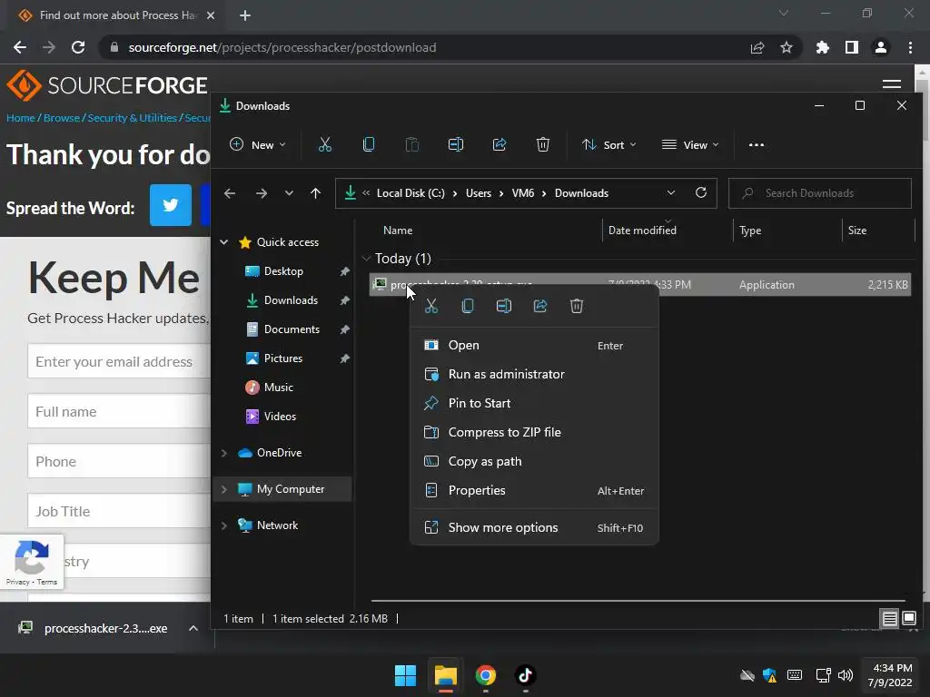The image size is (930, 697).
Task: Expand the My Computer tree node
Action: (x=224, y=489)
